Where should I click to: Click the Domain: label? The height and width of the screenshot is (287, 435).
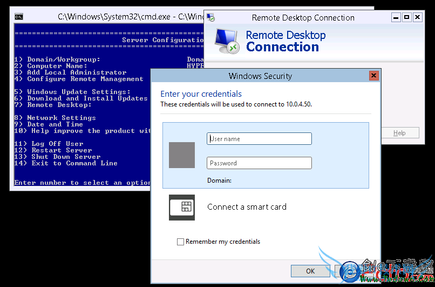(219, 181)
